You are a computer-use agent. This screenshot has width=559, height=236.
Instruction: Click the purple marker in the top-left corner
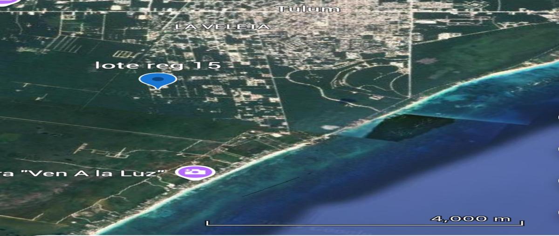9,1
